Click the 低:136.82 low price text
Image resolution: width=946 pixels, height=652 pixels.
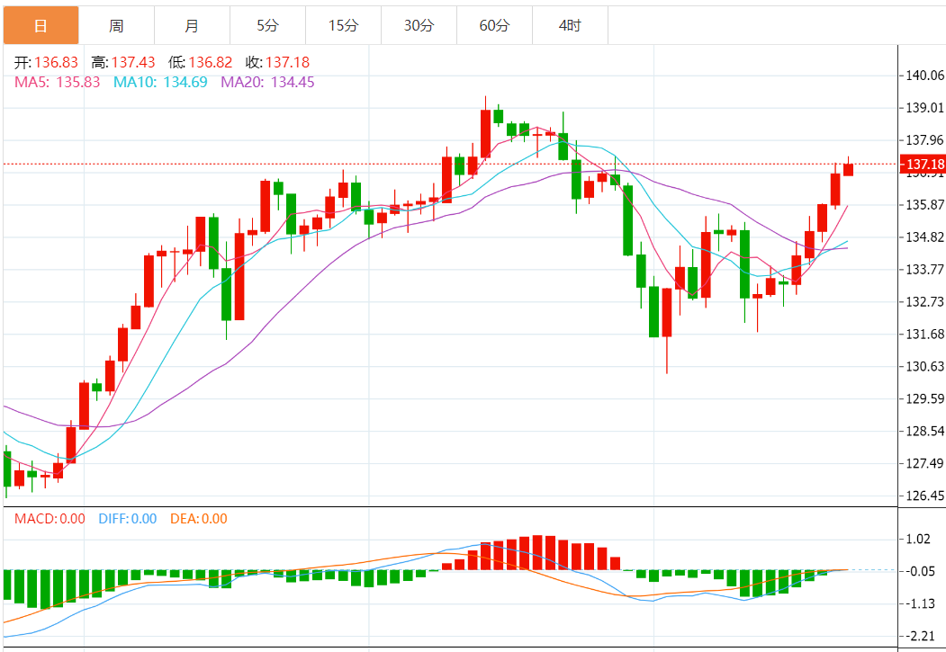click(201, 62)
